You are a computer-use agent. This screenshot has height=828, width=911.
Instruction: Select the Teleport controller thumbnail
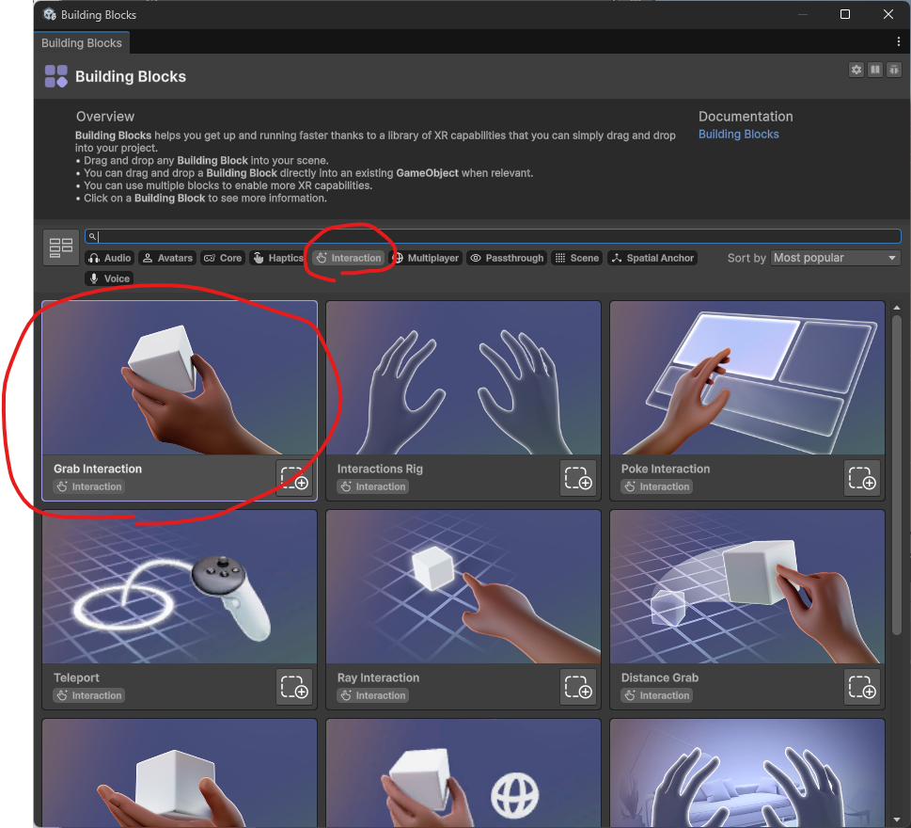(180, 587)
